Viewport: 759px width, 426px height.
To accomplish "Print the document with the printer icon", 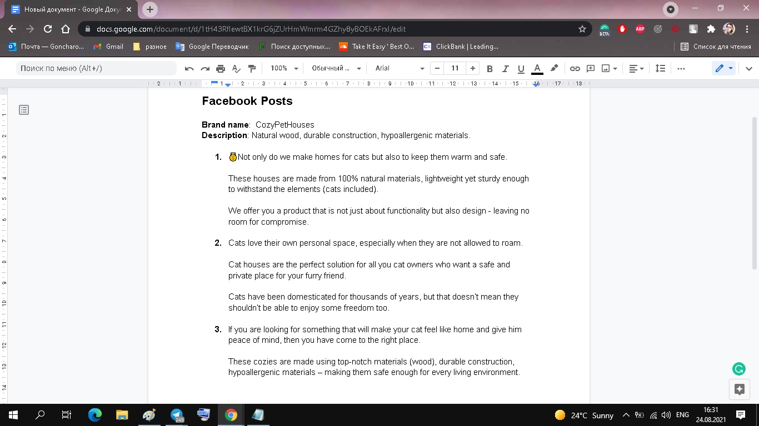I will pyautogui.click(x=221, y=68).
